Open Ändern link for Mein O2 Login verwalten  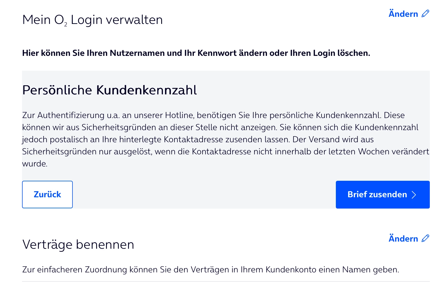(x=403, y=14)
